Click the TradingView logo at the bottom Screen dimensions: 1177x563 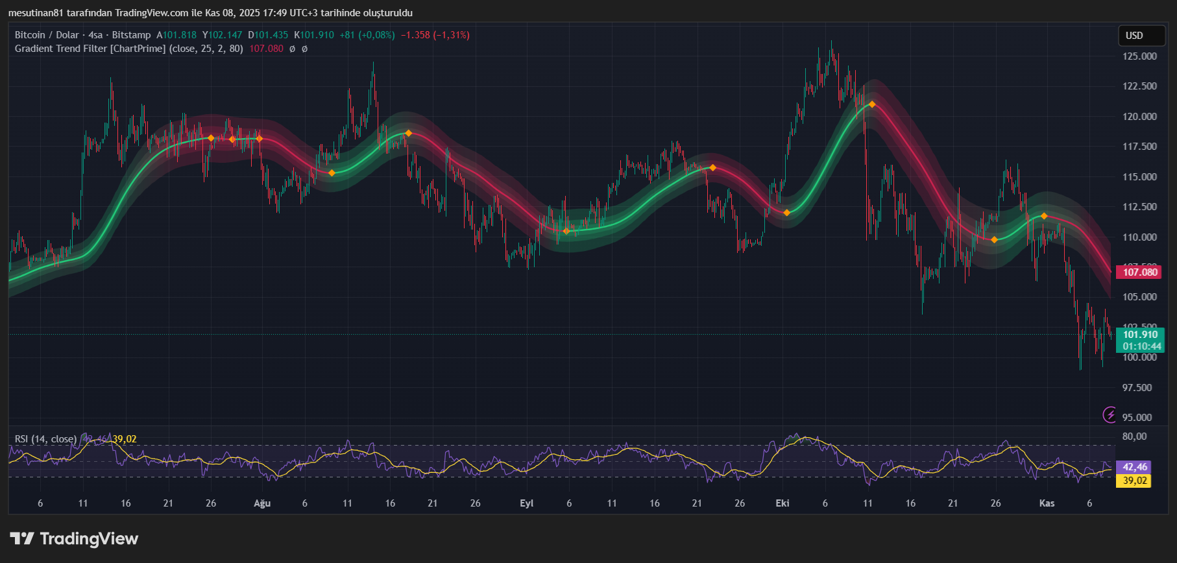[74, 539]
